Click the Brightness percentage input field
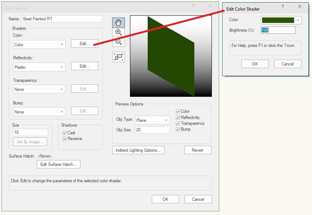312x215 pixels. [278, 30]
